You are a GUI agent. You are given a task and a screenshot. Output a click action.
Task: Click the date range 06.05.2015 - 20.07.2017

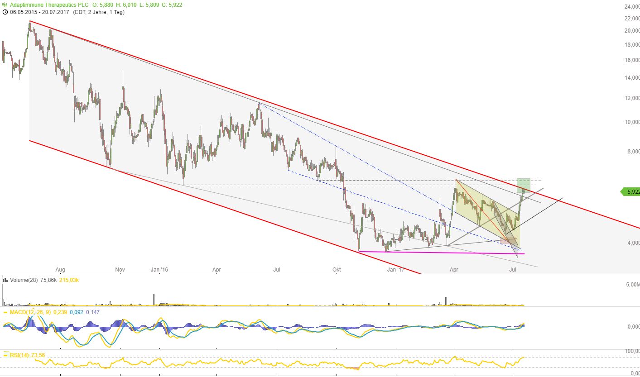pos(39,12)
